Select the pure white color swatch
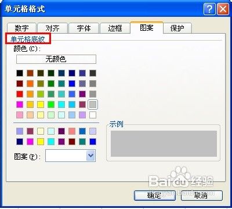232x209 pixels. coord(93,115)
